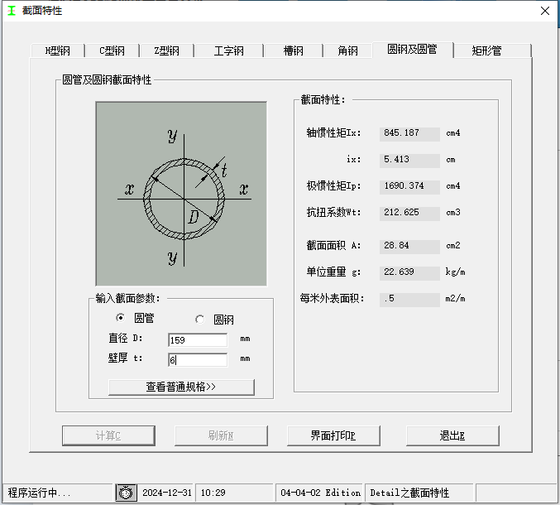Select the 截面面积 A value 28.84
The image size is (560, 505).
pos(409,246)
